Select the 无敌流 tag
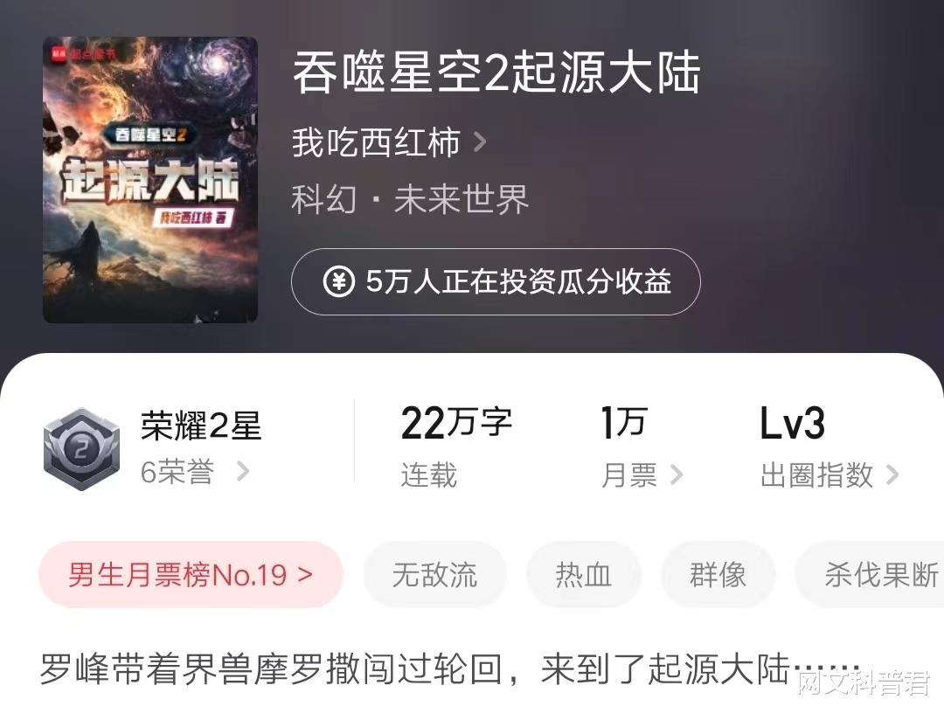 [434, 575]
